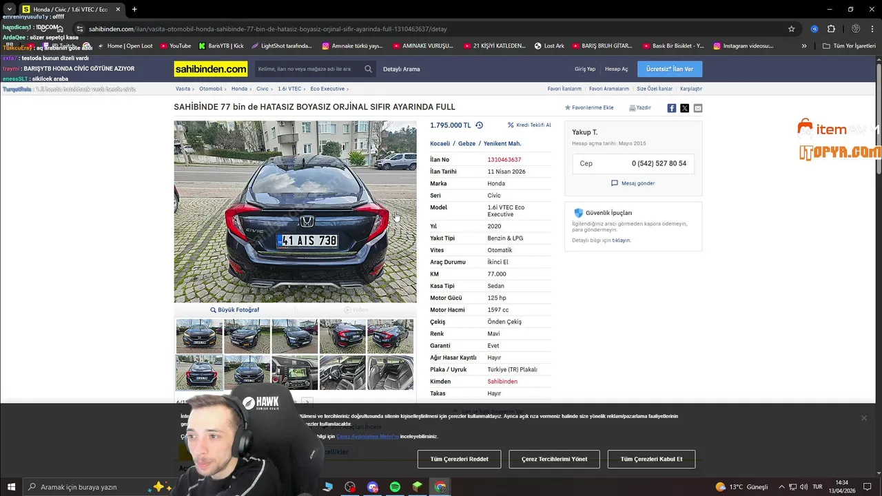Close the cookie banner with X
The height and width of the screenshot is (496, 882).
[863, 418]
